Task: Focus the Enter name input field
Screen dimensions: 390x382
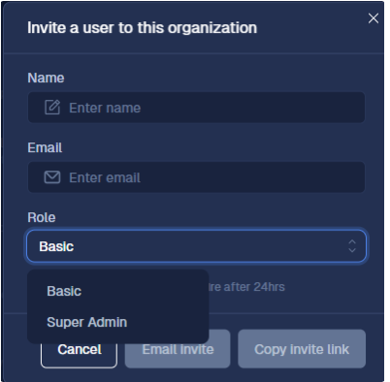Action: point(196,108)
